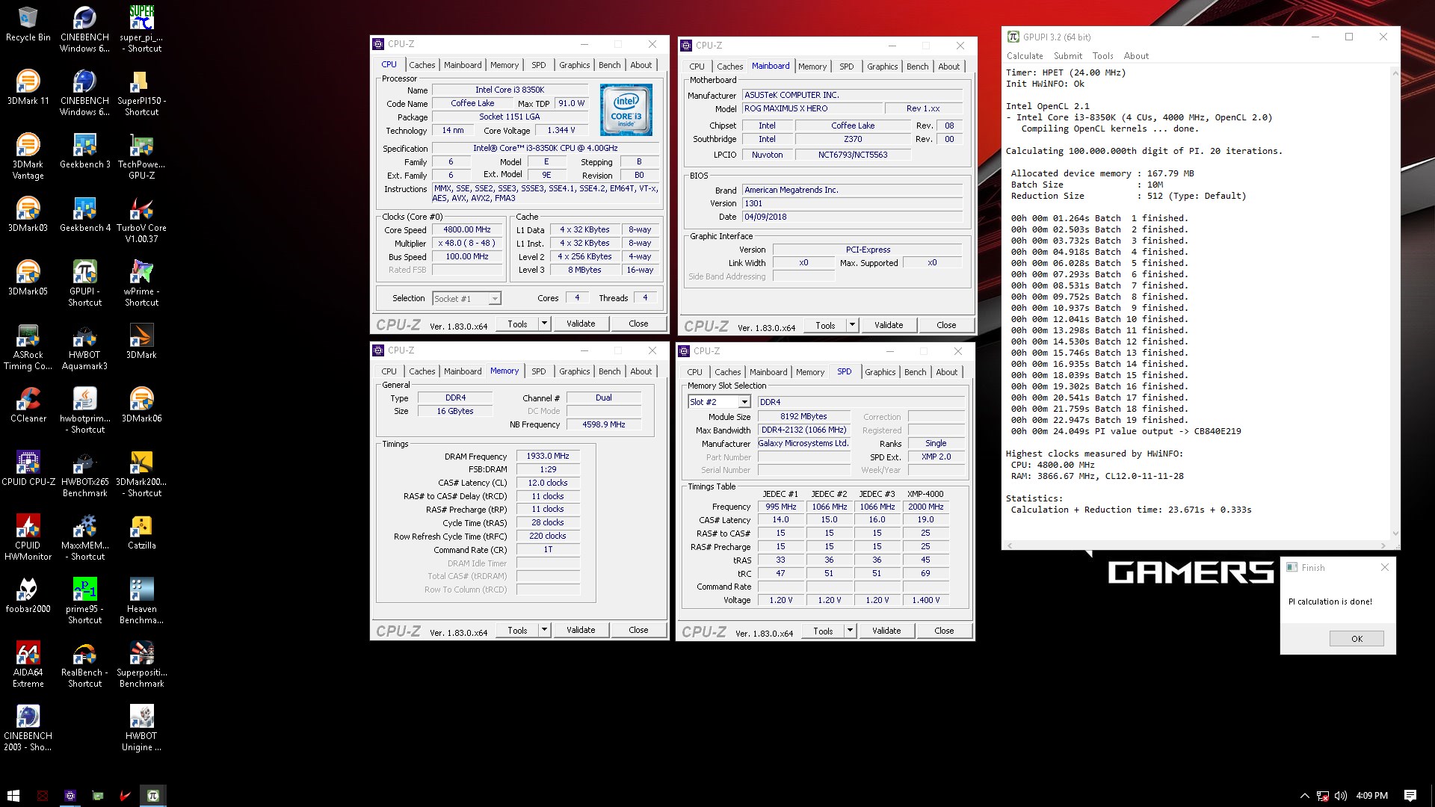Launch 3DMark 11 desktop icon
The image size is (1435, 807).
click(x=28, y=88)
